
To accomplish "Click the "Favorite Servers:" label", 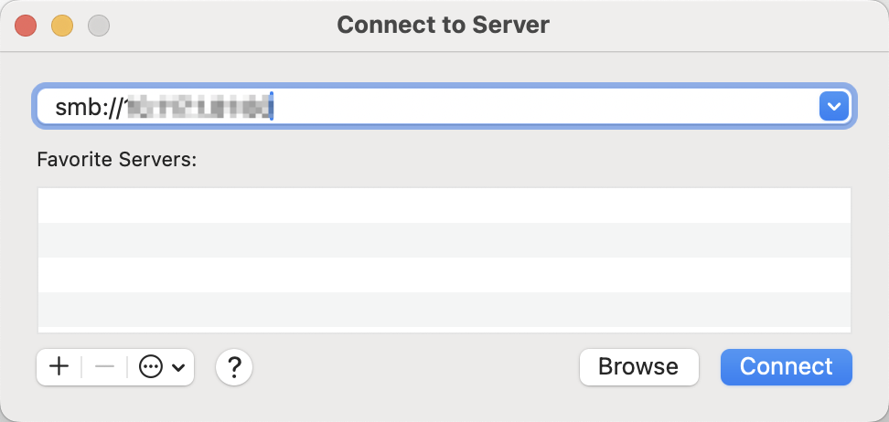I will pos(117,160).
